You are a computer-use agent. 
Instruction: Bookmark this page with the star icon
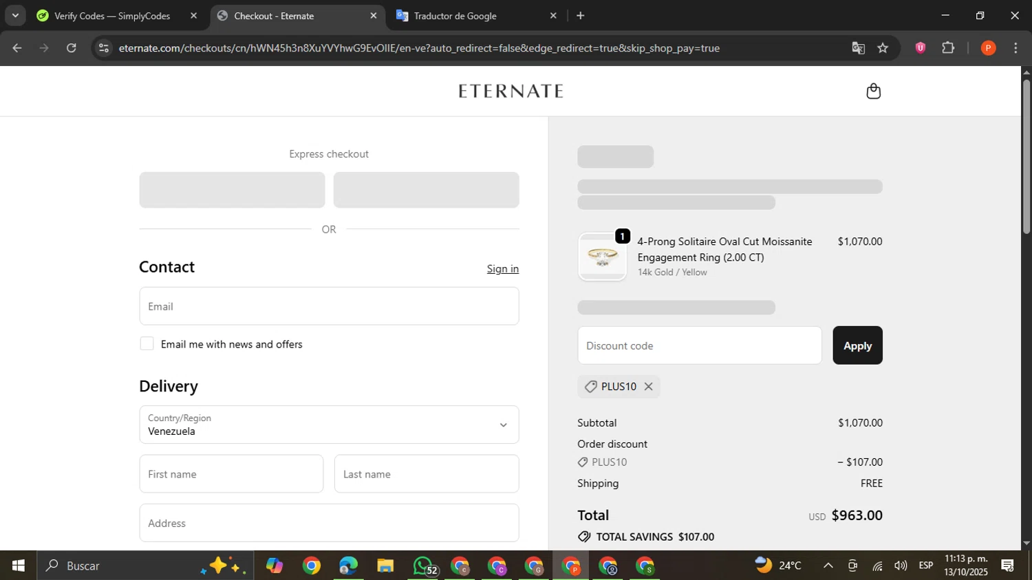pyautogui.click(x=883, y=48)
